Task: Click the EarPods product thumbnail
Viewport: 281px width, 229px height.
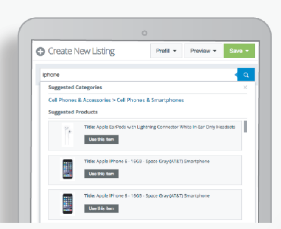Action: (67, 134)
